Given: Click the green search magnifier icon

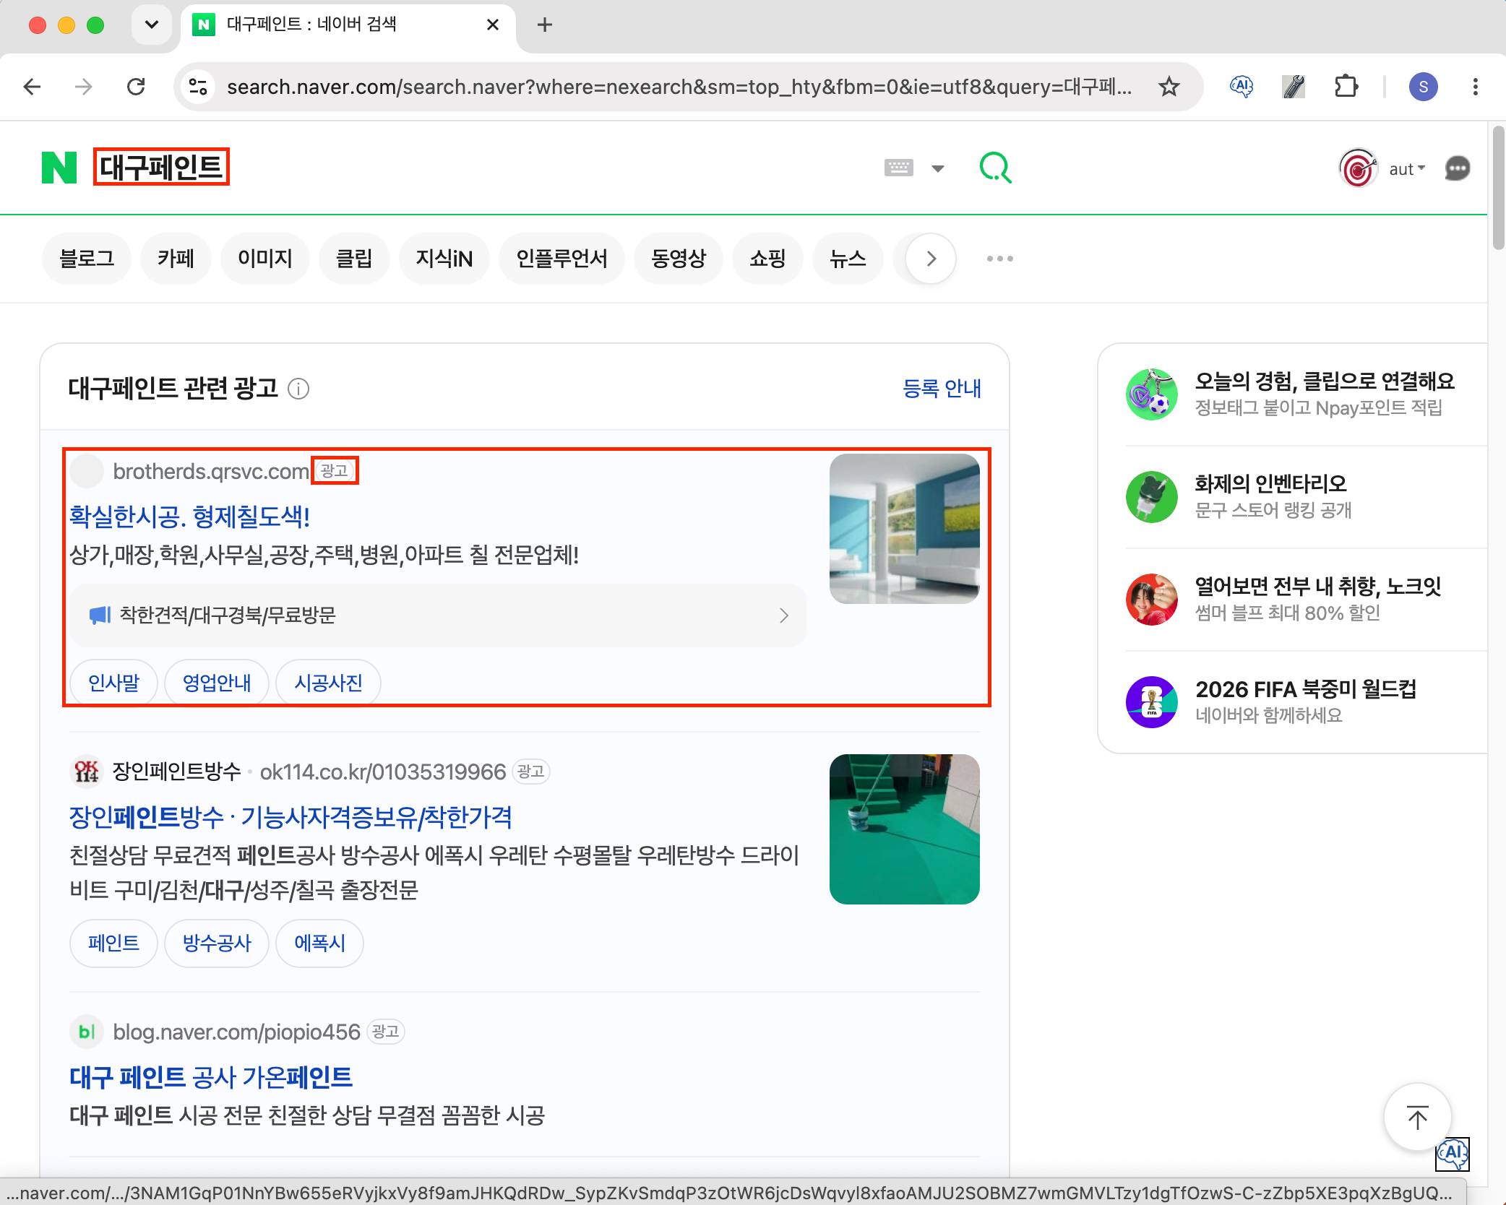Looking at the screenshot, I should pyautogui.click(x=995, y=168).
